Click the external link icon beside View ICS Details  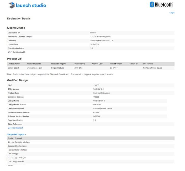pos(22,128)
